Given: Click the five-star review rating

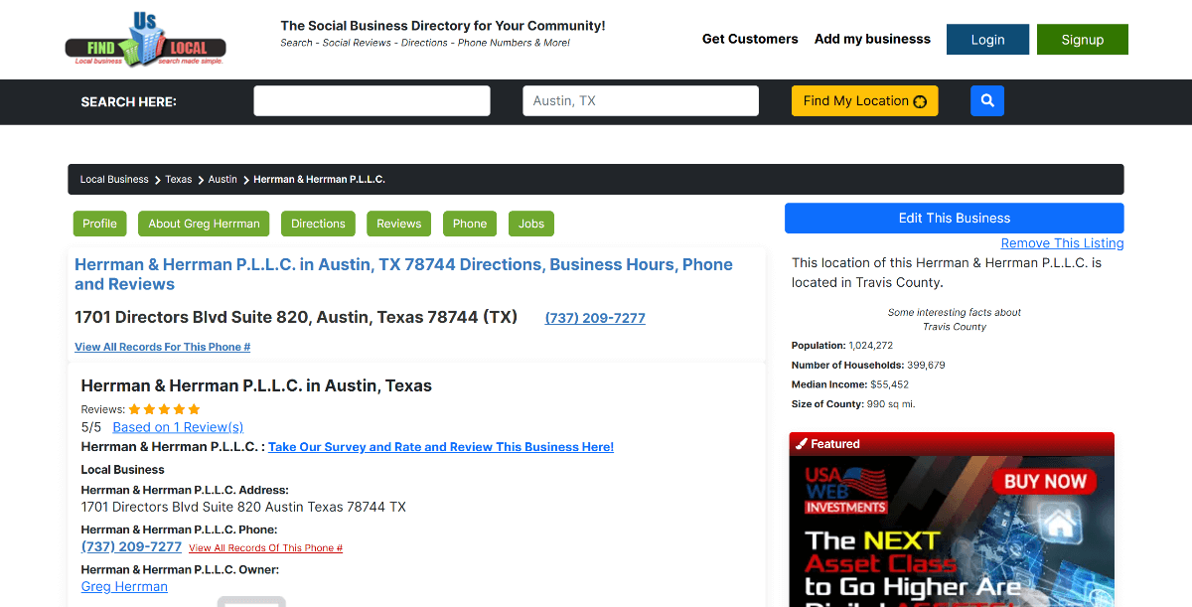Looking at the screenshot, I should (x=165, y=409).
